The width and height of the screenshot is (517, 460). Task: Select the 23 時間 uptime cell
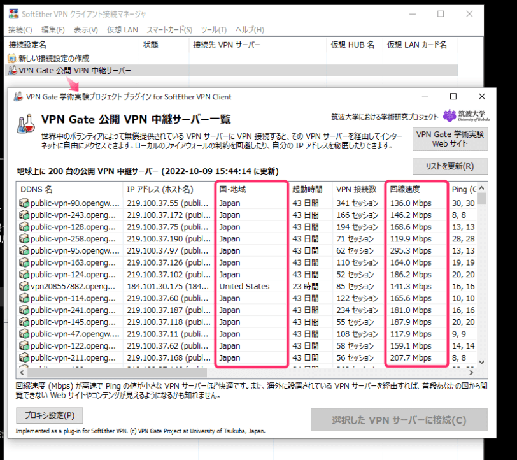pyautogui.click(x=306, y=286)
